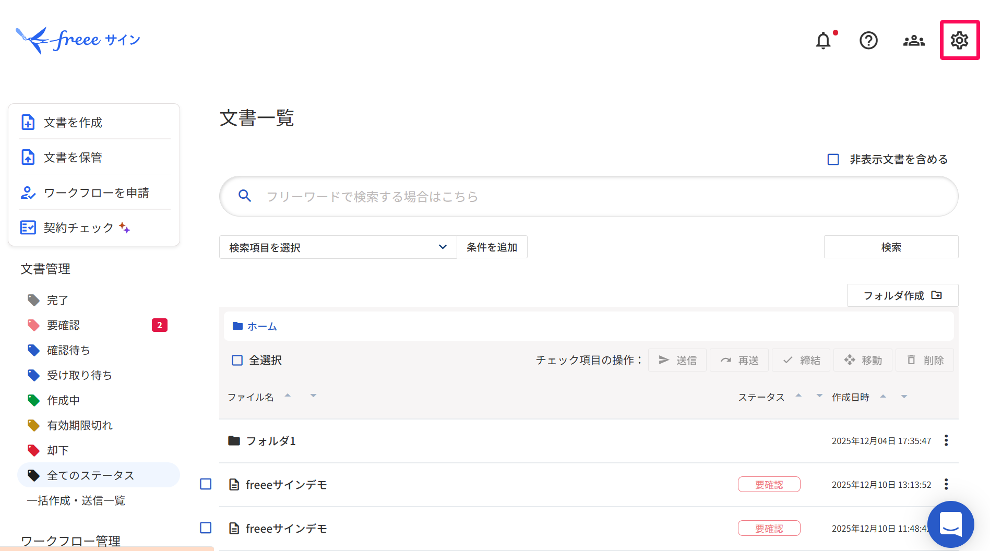Sort 作成日時 column descending

(904, 397)
